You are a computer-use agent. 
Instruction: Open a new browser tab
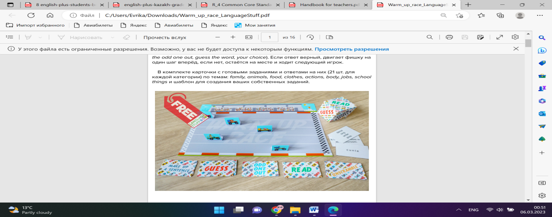pyautogui.click(x=468, y=5)
